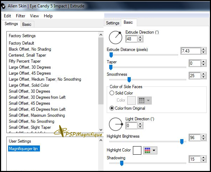
Task: Increase Extrude Direction with up arrow
Action: coord(140,37)
